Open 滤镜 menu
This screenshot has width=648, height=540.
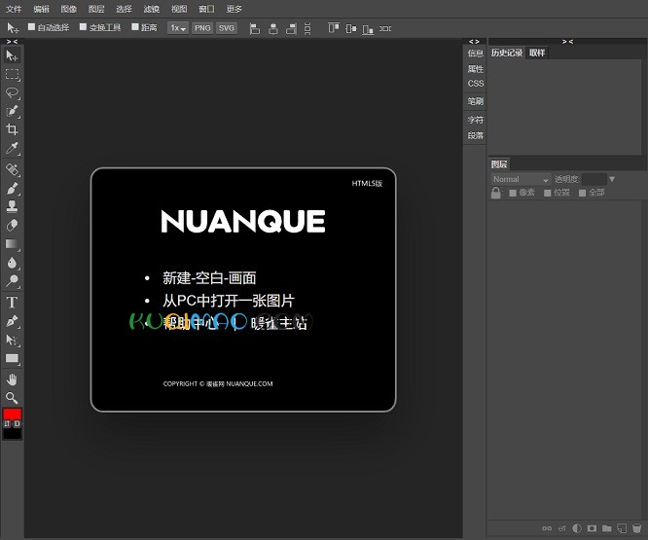coord(151,9)
